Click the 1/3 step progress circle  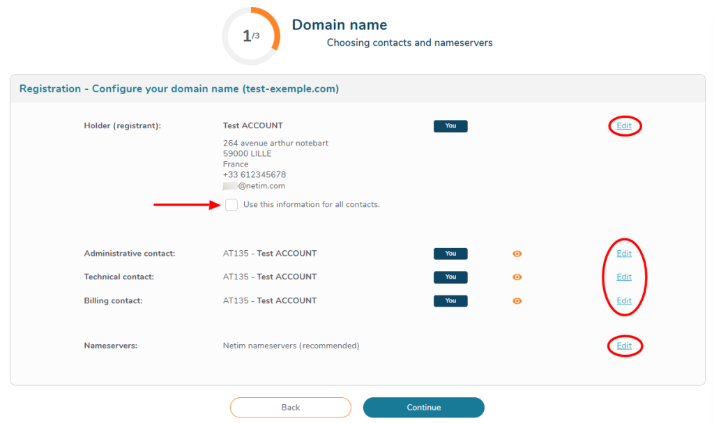(251, 36)
